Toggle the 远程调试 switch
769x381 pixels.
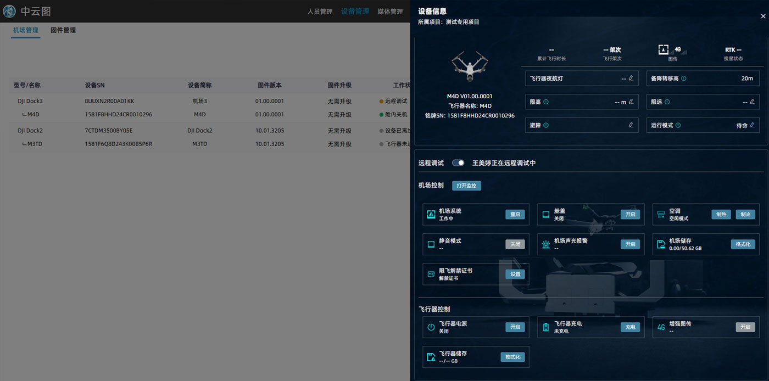(x=458, y=163)
